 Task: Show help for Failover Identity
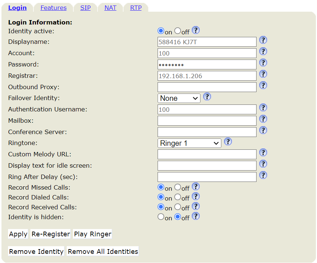[x=207, y=96]
